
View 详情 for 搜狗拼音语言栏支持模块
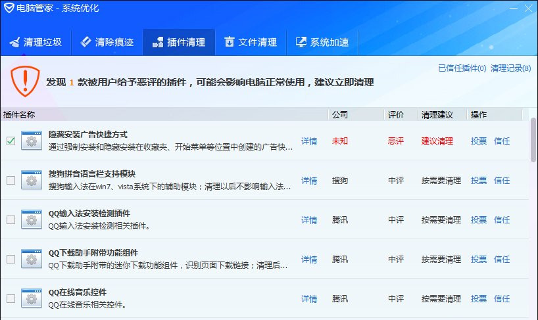pyautogui.click(x=309, y=181)
